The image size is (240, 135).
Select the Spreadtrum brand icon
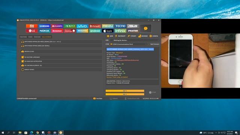coord(133,31)
